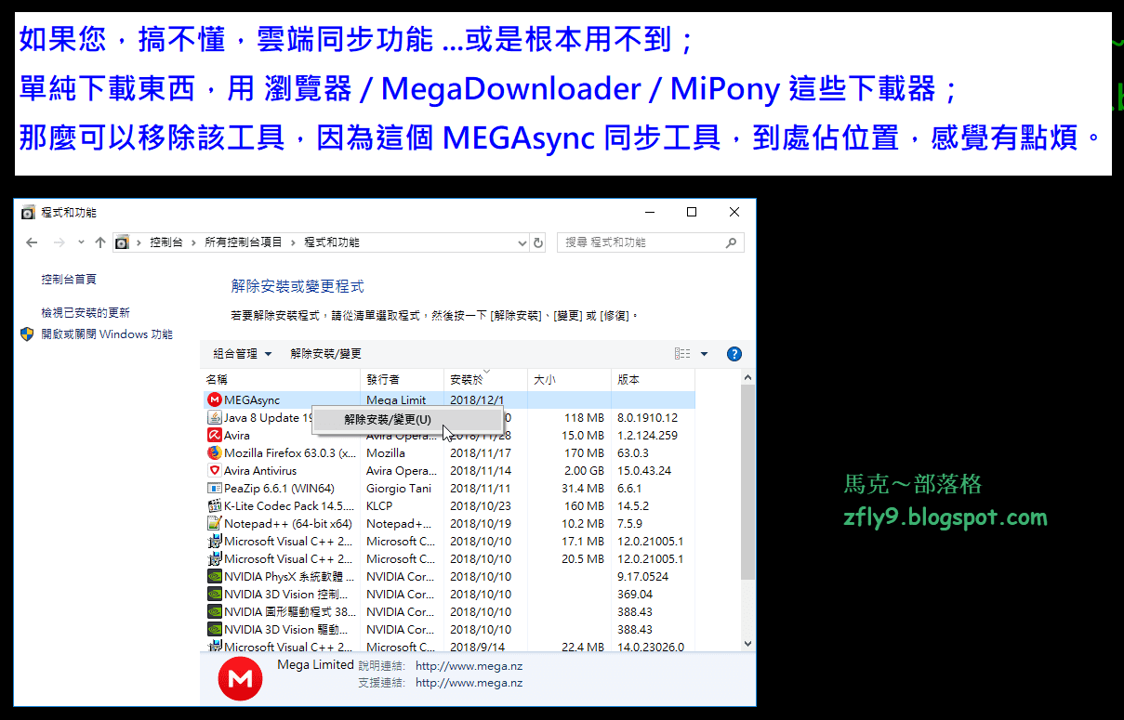The height and width of the screenshot is (720, 1124).
Task: Sort by the 大小 column header
Action: point(570,380)
